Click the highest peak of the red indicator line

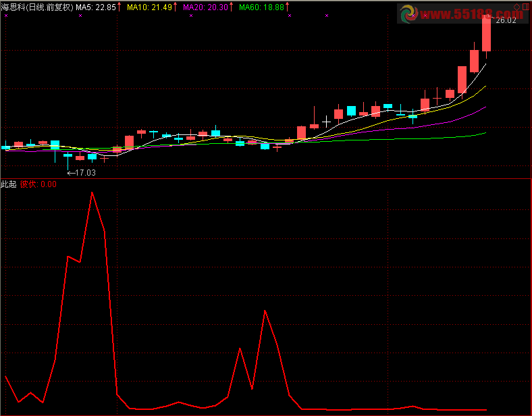[x=92, y=193]
